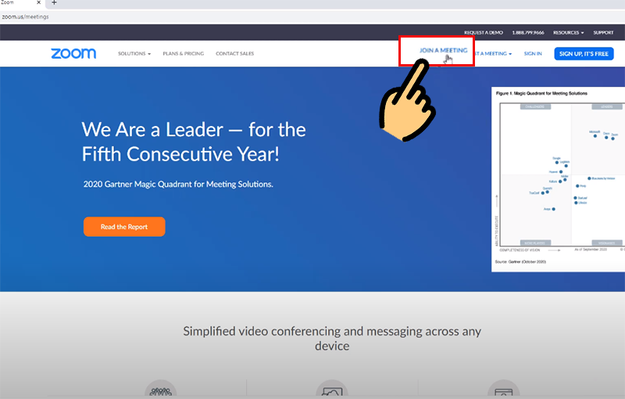Open the Resources dropdown in top bar
Viewport: 625px width, 399px height.
[568, 33]
